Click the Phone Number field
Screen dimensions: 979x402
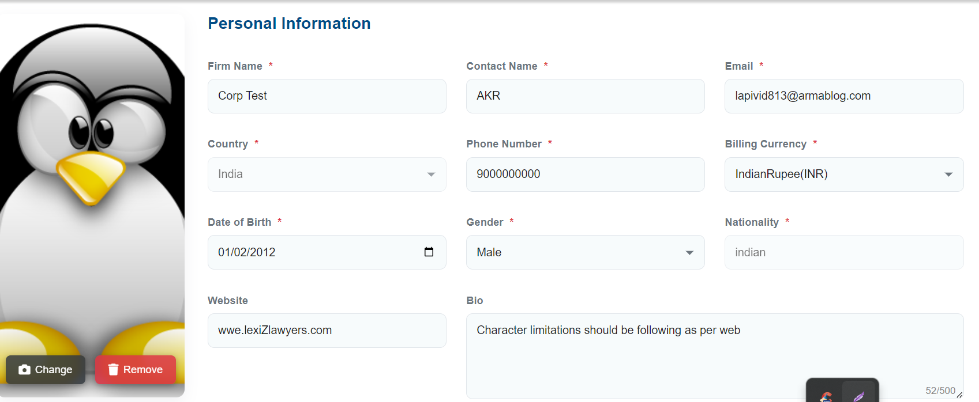pos(585,175)
